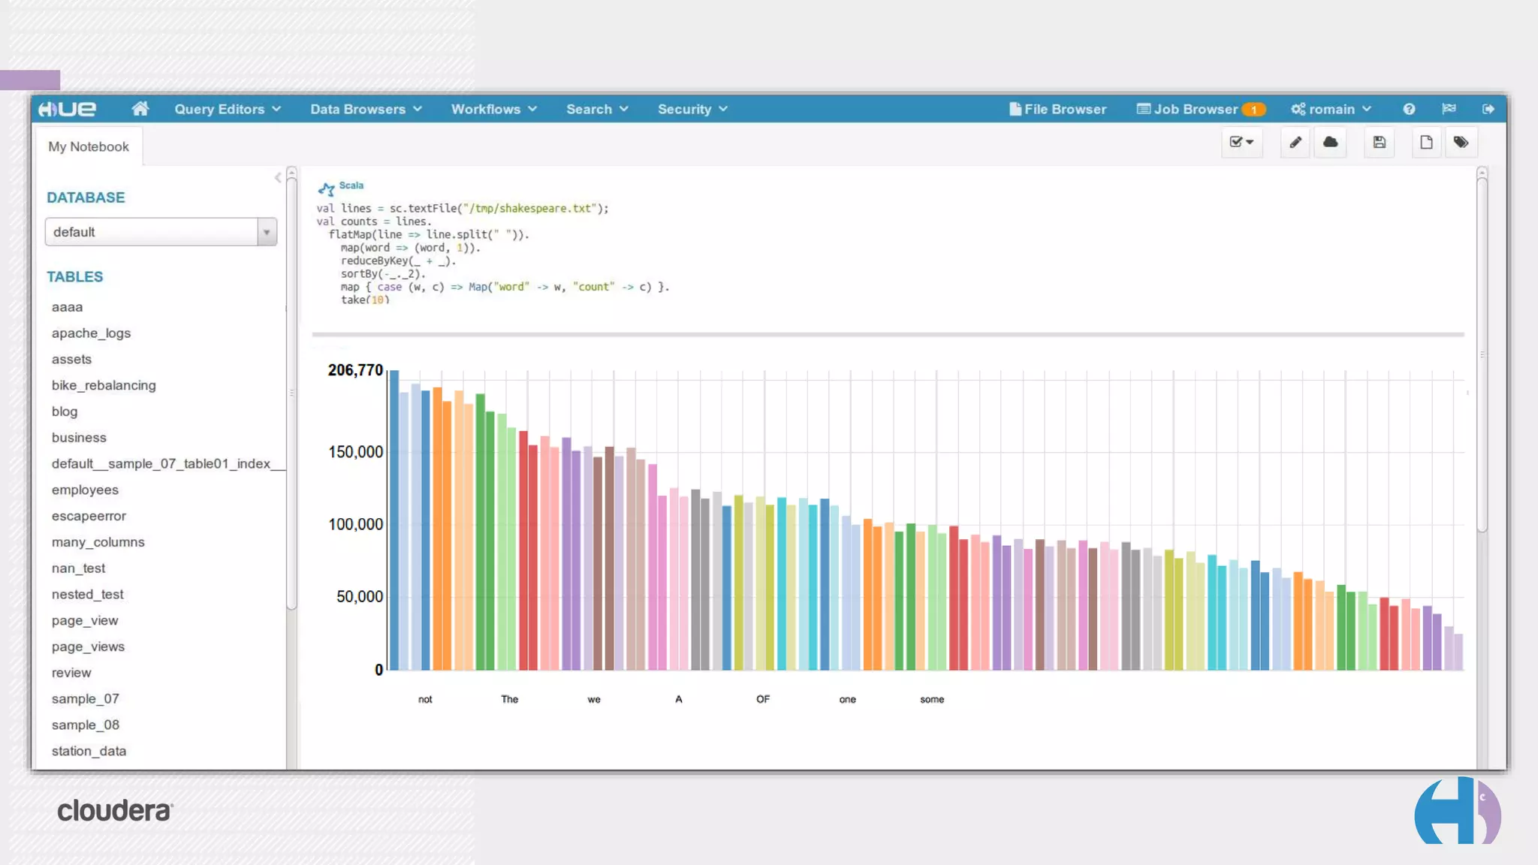1538x865 pixels.
Task: Click the pencil edit icon
Action: tap(1295, 143)
